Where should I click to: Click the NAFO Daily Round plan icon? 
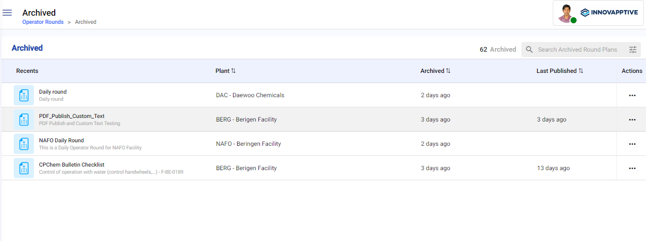(x=24, y=144)
